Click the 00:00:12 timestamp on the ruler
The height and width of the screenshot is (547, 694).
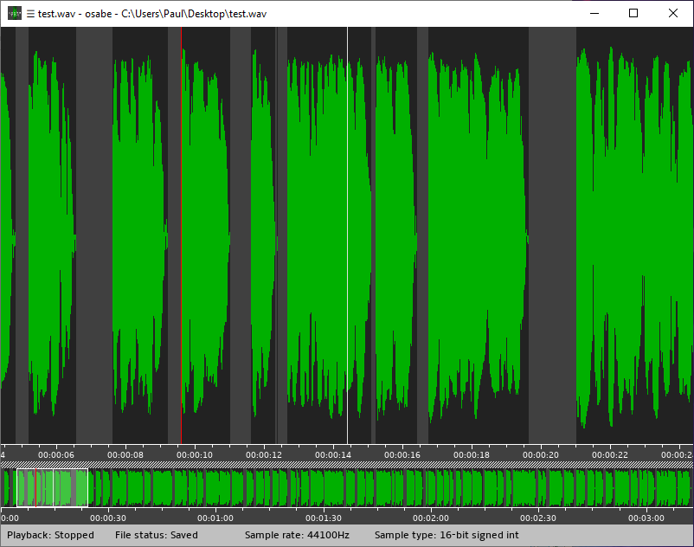click(264, 455)
